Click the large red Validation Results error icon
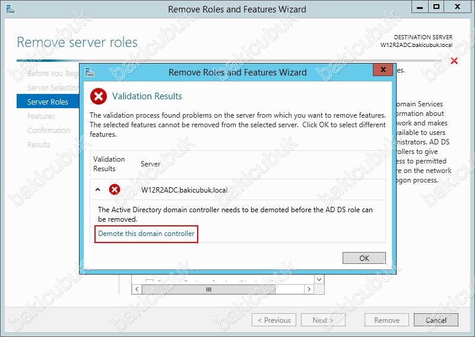 [99, 96]
